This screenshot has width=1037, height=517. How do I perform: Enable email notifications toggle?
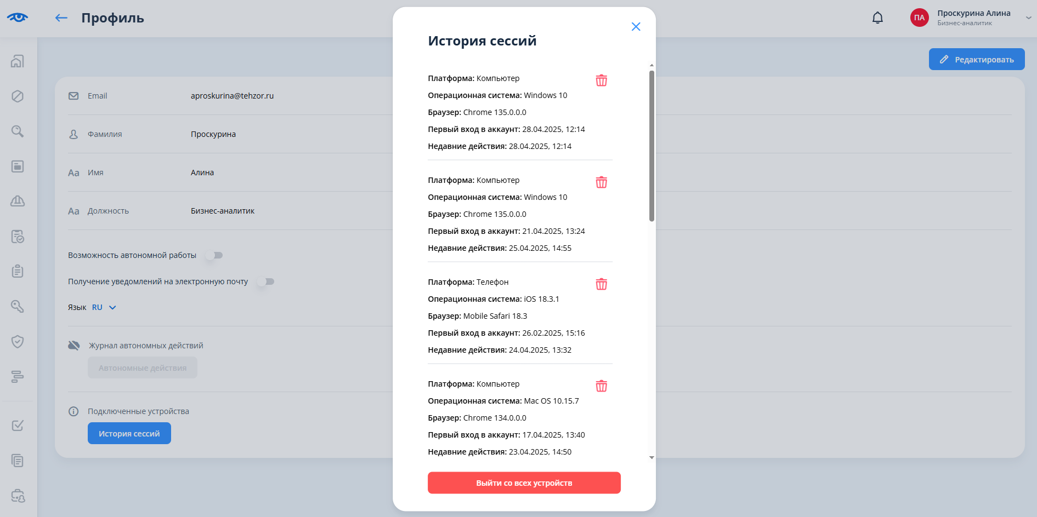[x=266, y=282]
